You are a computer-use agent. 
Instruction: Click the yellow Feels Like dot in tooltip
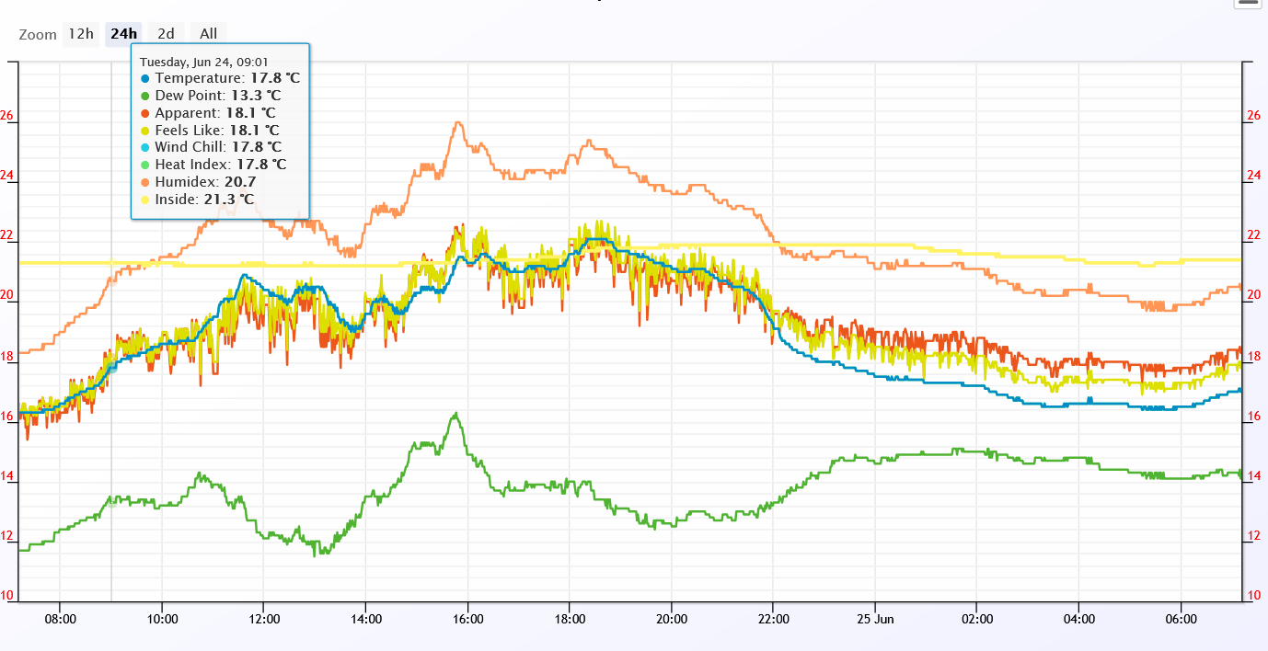145,131
